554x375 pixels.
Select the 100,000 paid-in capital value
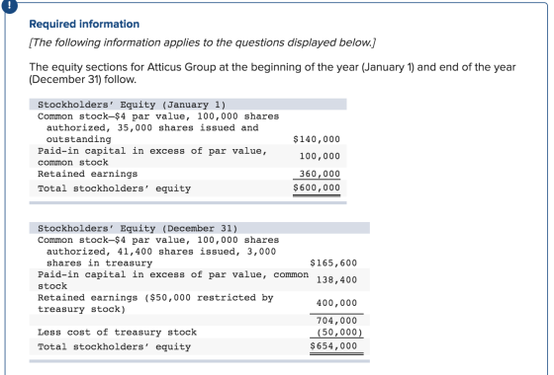click(x=320, y=156)
